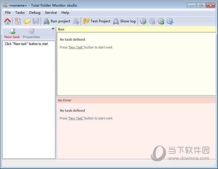Click application icon in title bar
The image size is (218, 169).
(5, 5)
